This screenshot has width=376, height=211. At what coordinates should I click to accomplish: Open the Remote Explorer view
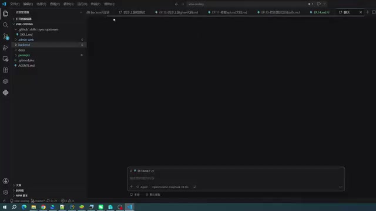click(x=5, y=59)
